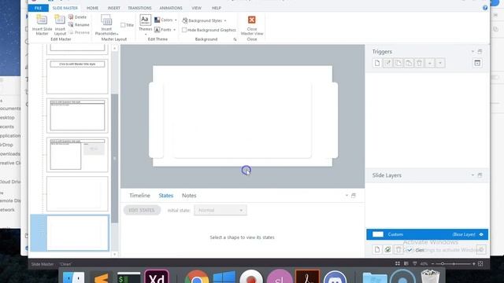This screenshot has height=283, width=504.
Task: Click the zoom slider handle
Action: [443, 264]
